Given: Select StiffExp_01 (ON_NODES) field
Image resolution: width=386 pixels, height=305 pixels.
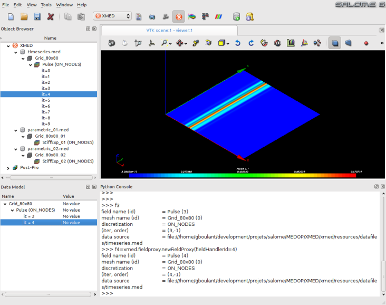Looking at the screenshot, I should pos(67,142).
